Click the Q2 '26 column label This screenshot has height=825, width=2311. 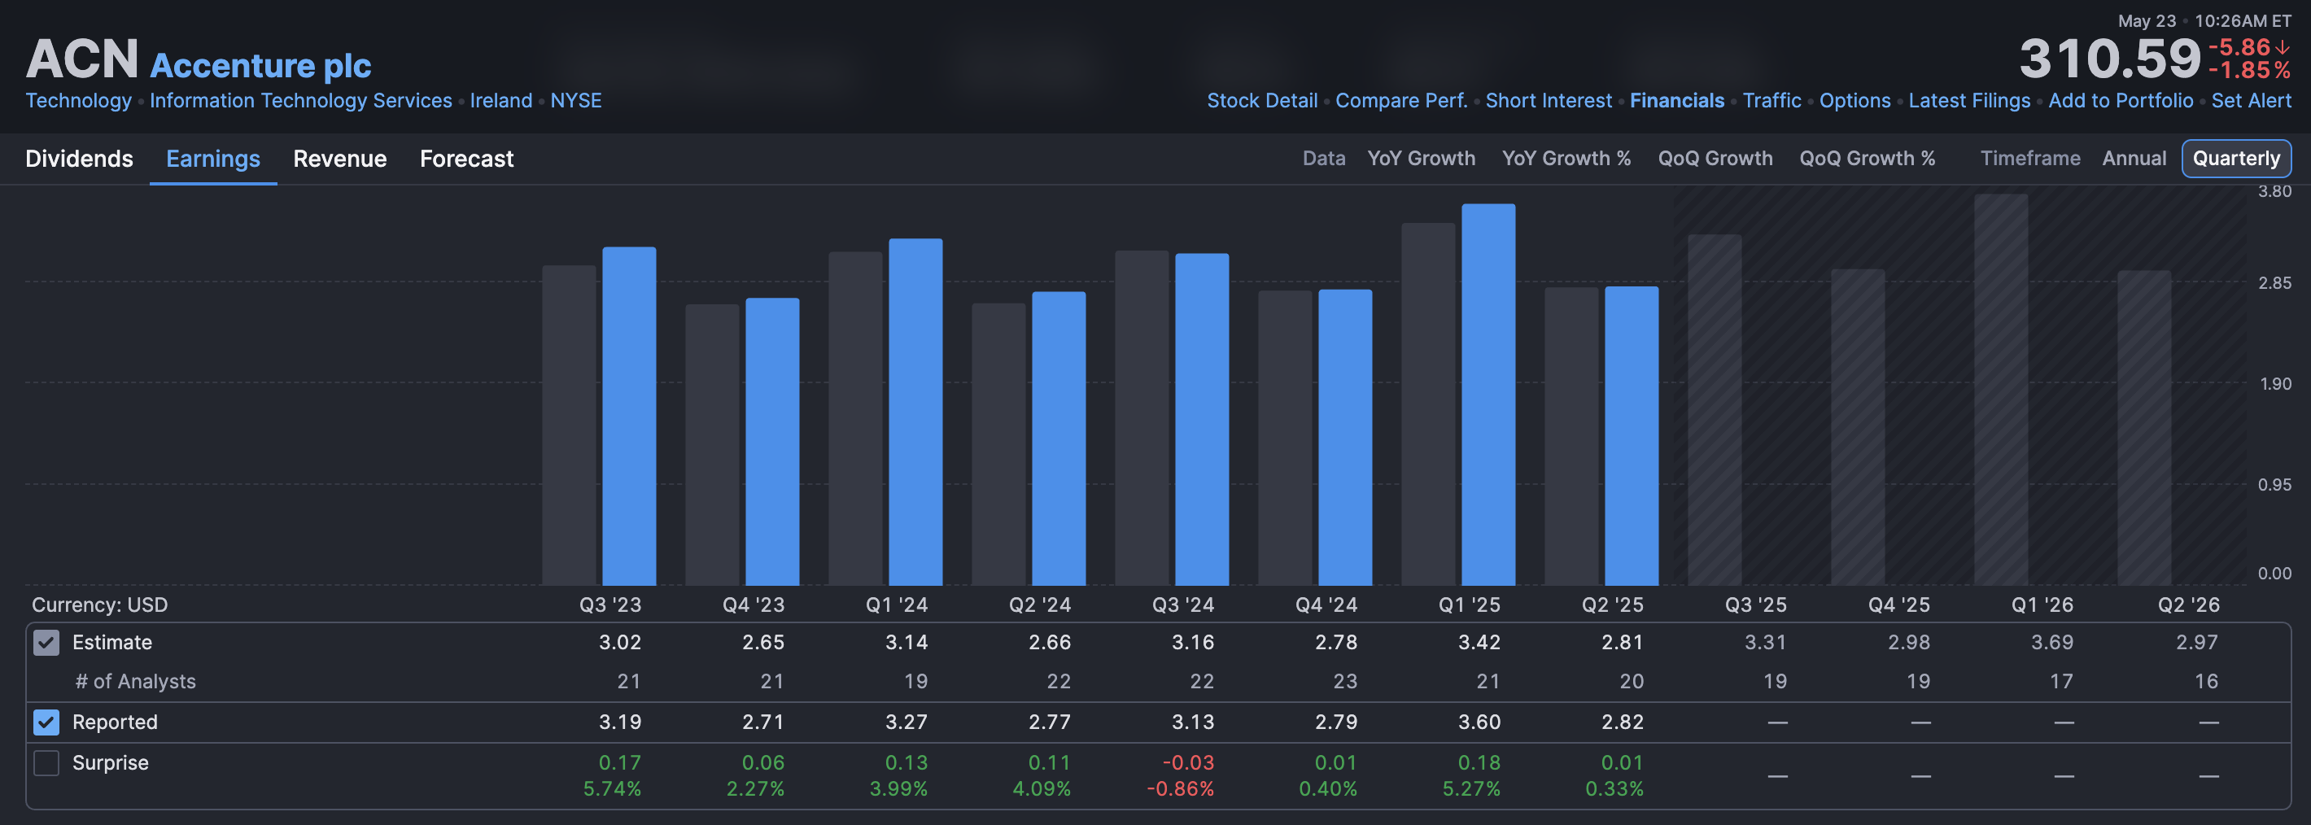click(x=2188, y=605)
